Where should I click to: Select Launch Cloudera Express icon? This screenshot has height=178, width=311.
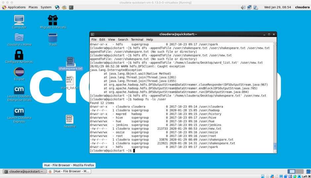tap(19, 115)
